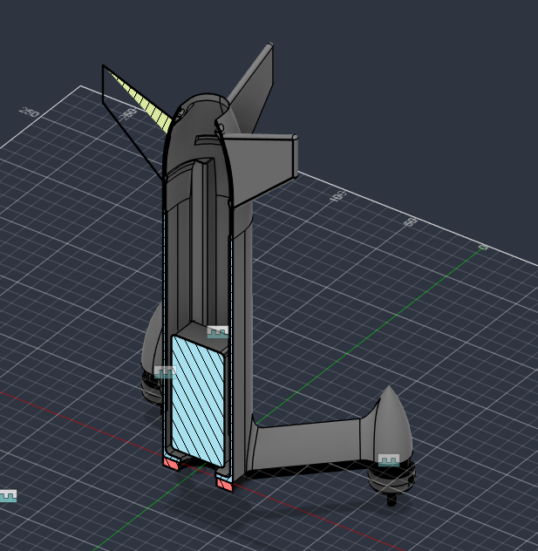Click the red hatched left foot section
538x551 pixels.
[171, 464]
